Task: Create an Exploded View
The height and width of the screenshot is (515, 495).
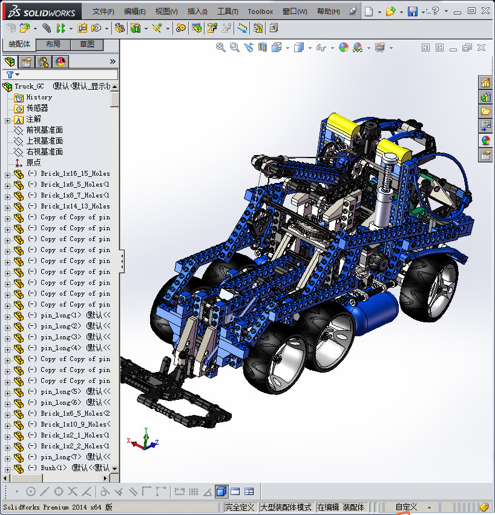Action: tap(212, 28)
